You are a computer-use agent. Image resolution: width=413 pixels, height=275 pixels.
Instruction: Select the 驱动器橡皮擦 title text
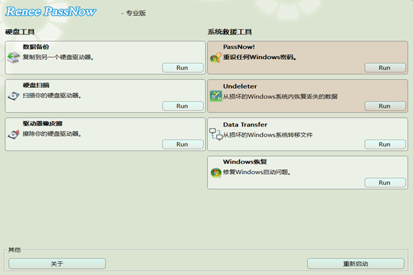click(43, 124)
